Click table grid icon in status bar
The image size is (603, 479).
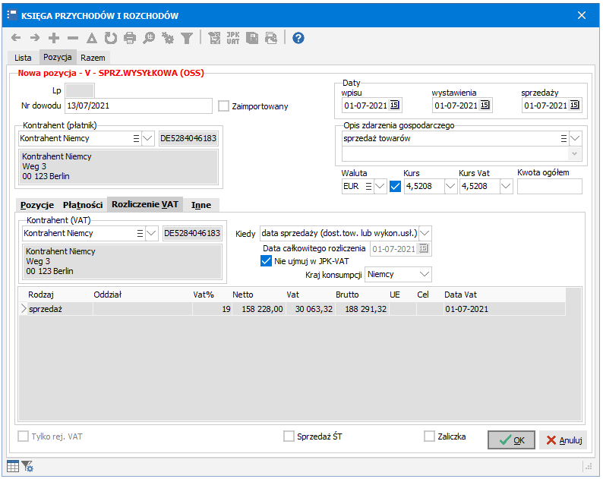[13, 466]
